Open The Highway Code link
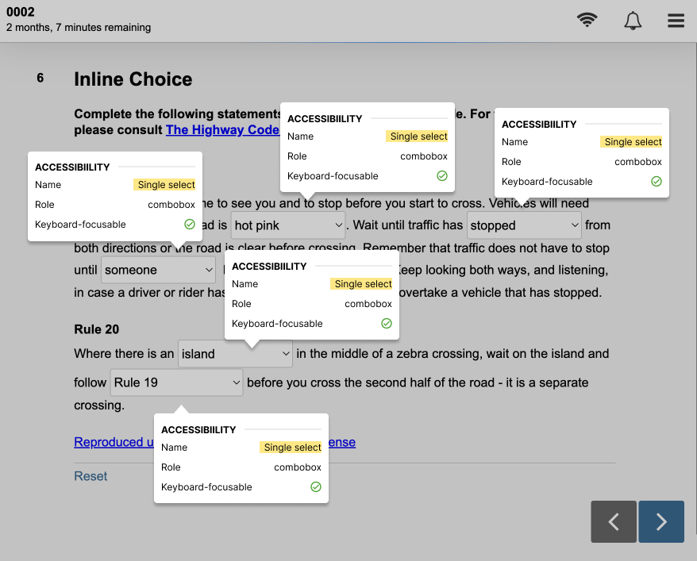The width and height of the screenshot is (697, 561). pos(223,129)
